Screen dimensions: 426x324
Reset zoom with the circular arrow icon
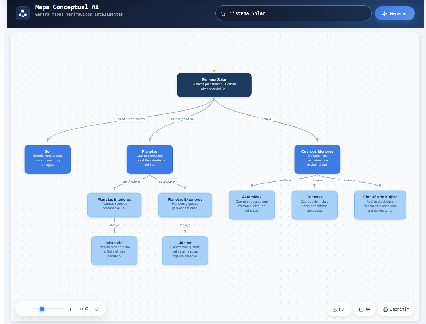pos(96,309)
